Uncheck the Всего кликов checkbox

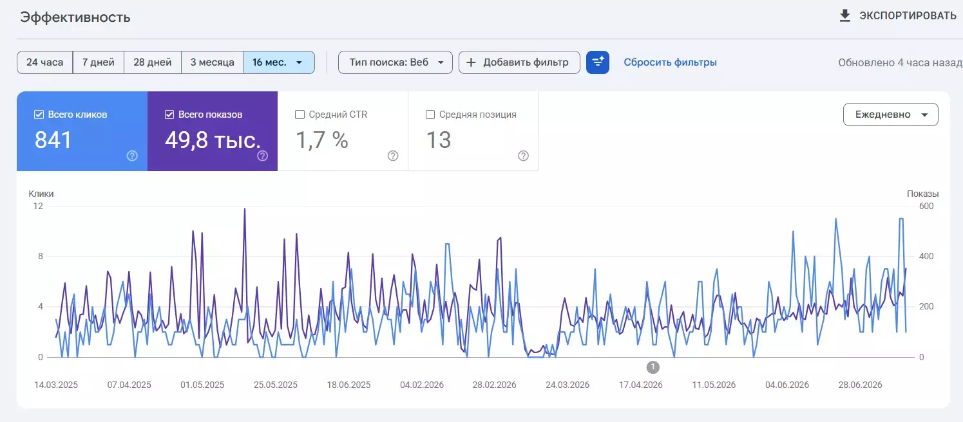coord(39,115)
